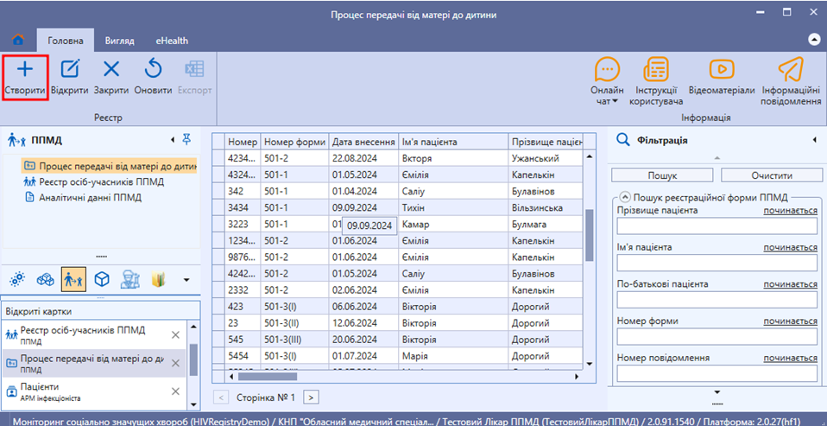
Task: Click the Очистити button
Action: click(x=772, y=175)
